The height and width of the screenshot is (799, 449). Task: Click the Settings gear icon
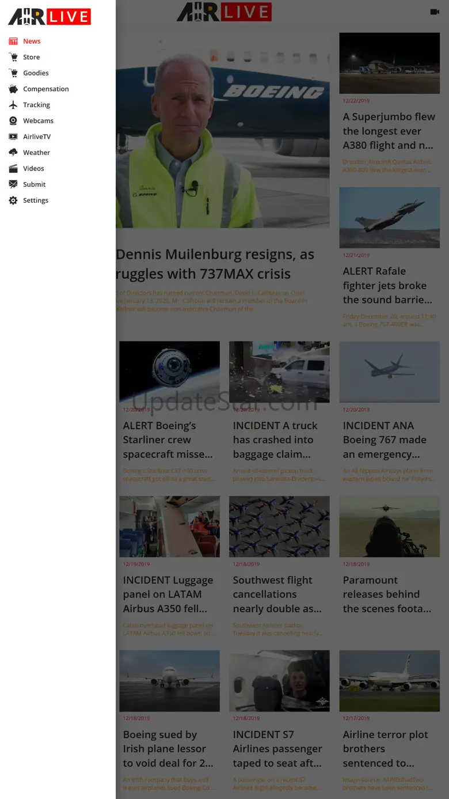tap(13, 200)
